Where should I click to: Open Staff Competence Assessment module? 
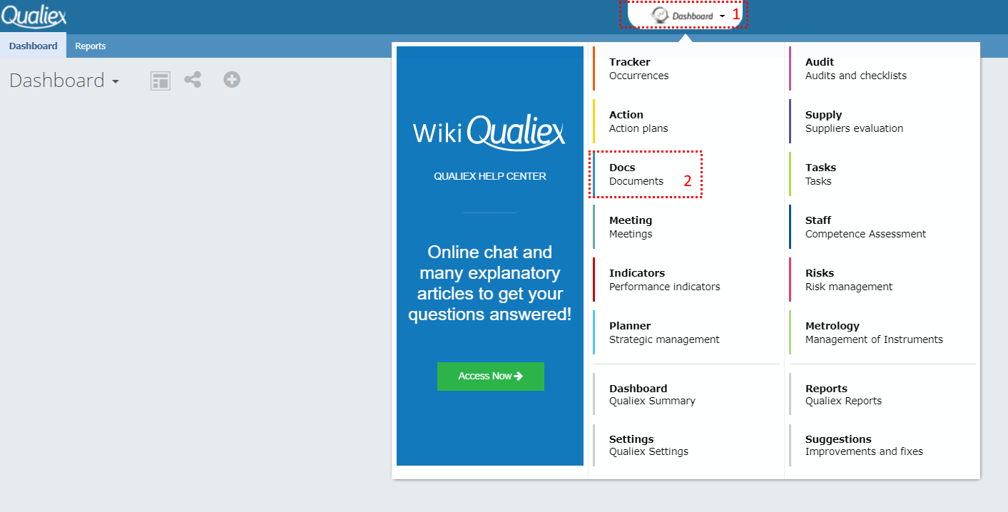[882, 227]
